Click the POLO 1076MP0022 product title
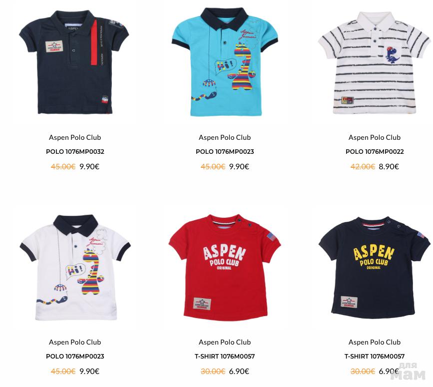Screen dimensions: 433x387 click(x=375, y=151)
